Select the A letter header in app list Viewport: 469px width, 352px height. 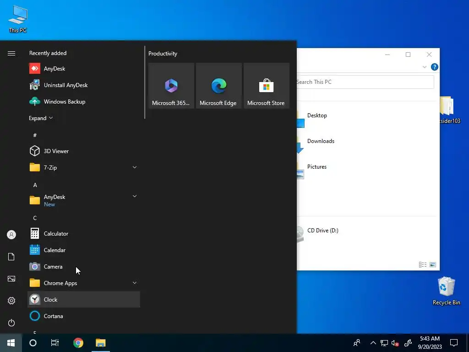(35, 185)
